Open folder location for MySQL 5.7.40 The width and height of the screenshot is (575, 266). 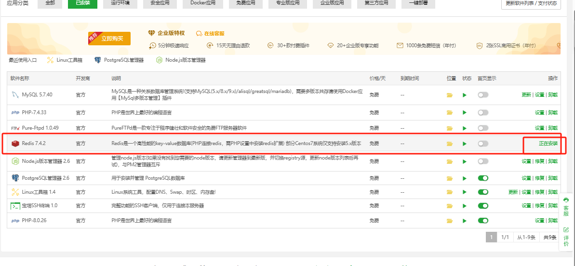(x=450, y=95)
